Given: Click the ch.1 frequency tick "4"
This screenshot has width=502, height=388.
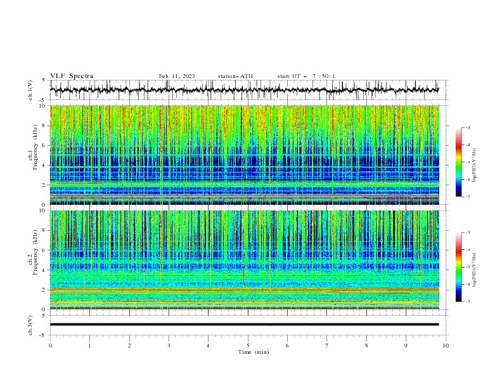Looking at the screenshot, I should pos(44,165).
